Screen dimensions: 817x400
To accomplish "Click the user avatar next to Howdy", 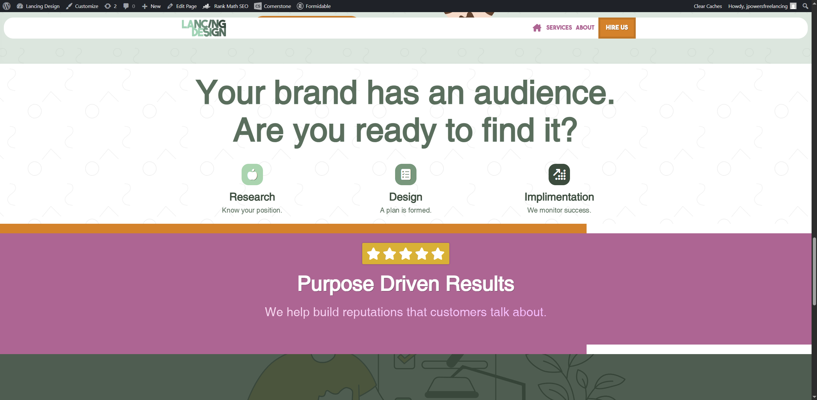I will [x=793, y=6].
